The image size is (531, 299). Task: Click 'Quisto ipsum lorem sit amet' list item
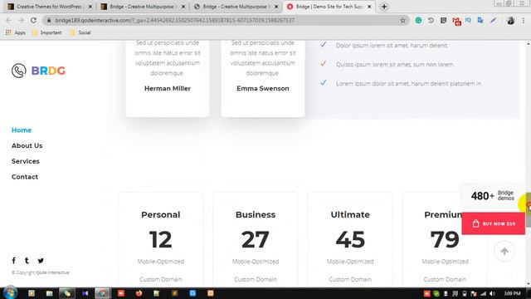pyautogui.click(x=395, y=65)
